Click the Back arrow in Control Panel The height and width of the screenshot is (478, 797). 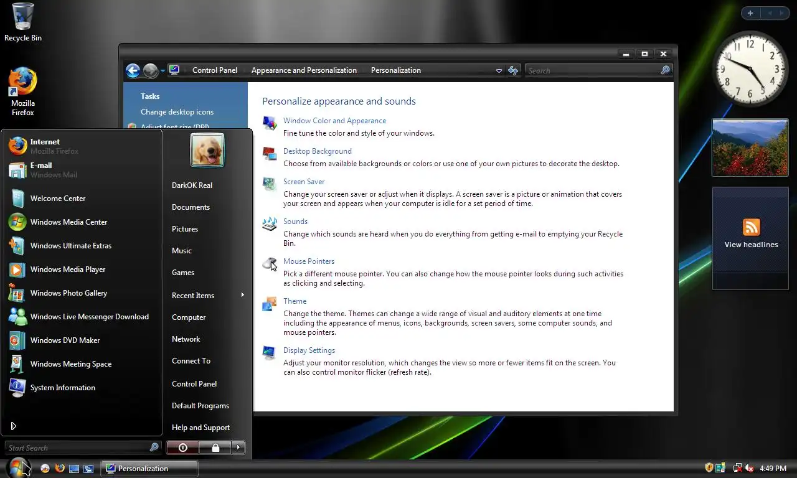coord(133,70)
